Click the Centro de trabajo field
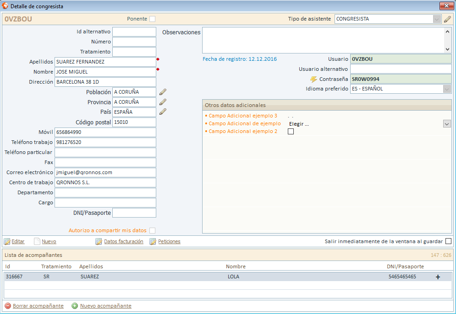456x314 pixels. [105, 183]
